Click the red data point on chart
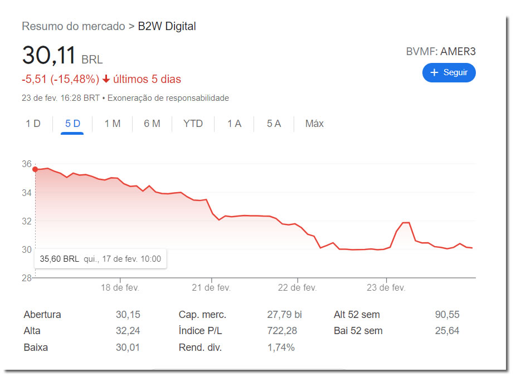 pyautogui.click(x=35, y=169)
